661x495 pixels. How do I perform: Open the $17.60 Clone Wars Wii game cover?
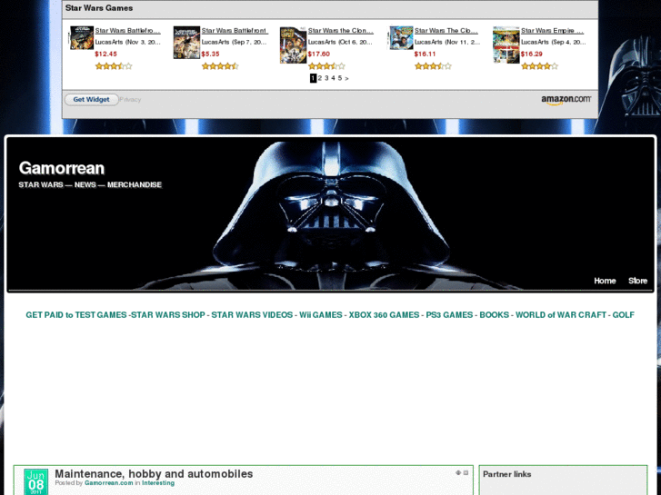(294, 45)
